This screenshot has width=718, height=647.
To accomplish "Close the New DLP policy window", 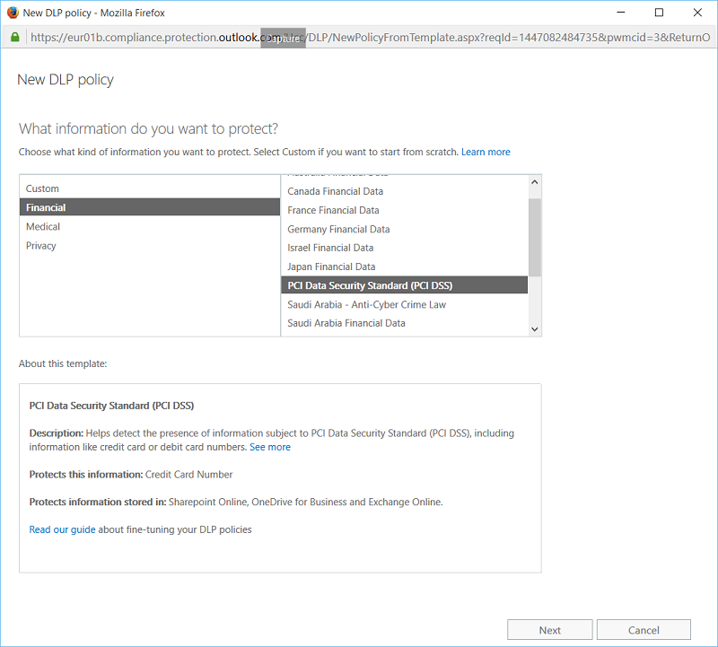I will (697, 13).
